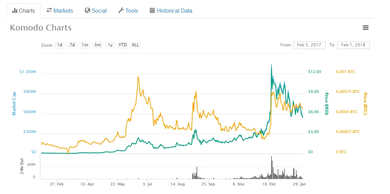The width and height of the screenshot is (390, 194).
Task: Click the 18. Dec date label
Action: click(x=269, y=184)
